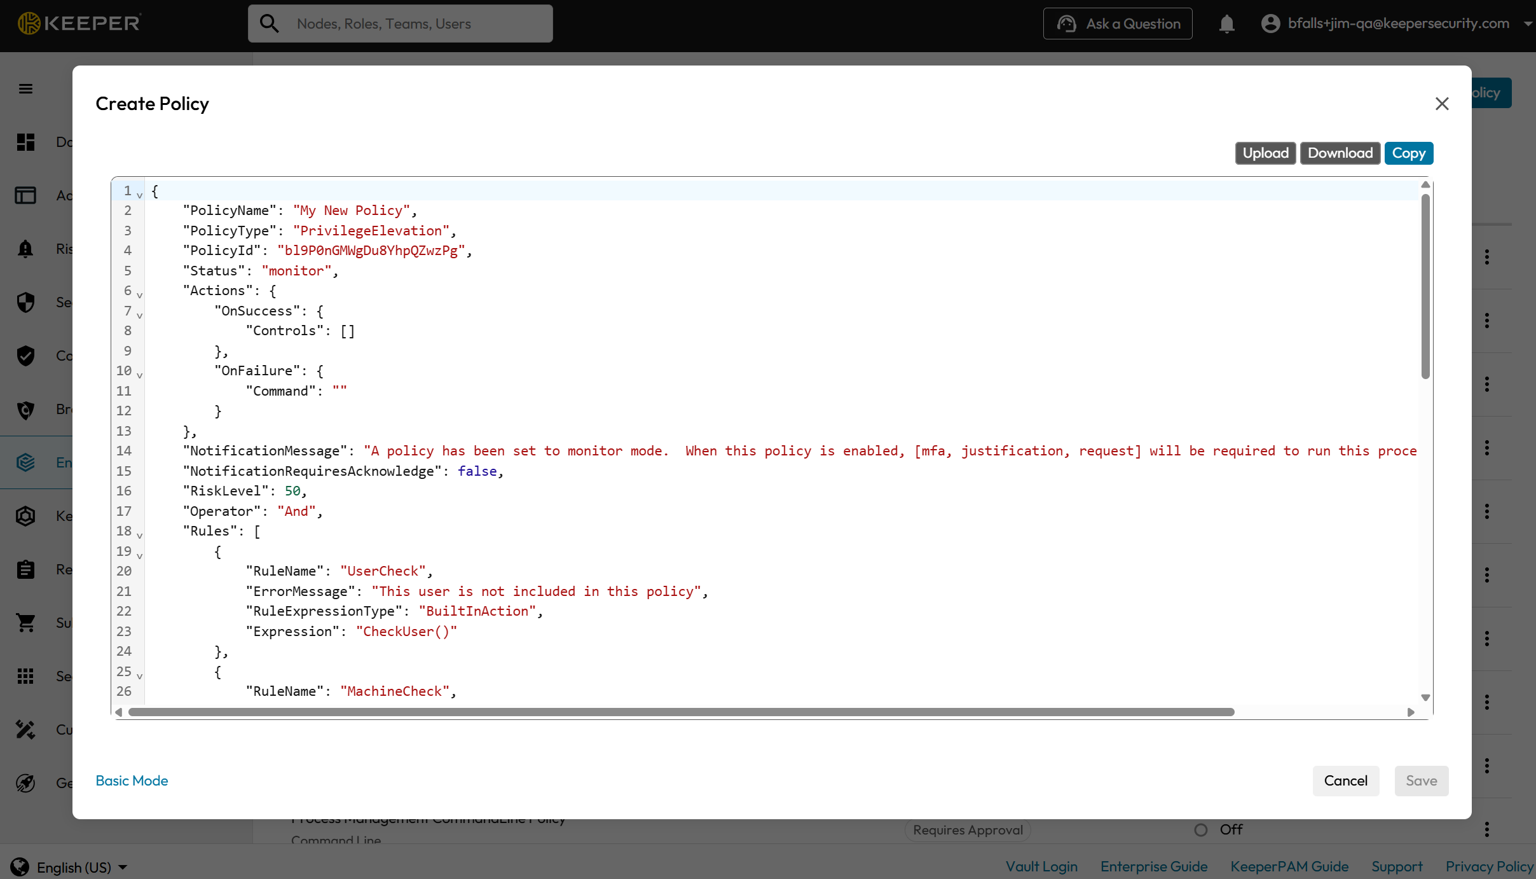1536x879 pixels.
Task: Click the Reporting clipboard icon in sidebar
Action: pos(25,569)
